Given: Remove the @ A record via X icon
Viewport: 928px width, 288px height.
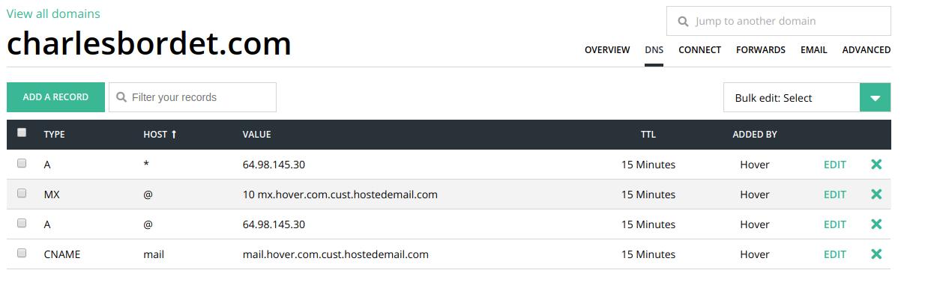Looking at the screenshot, I should point(876,224).
